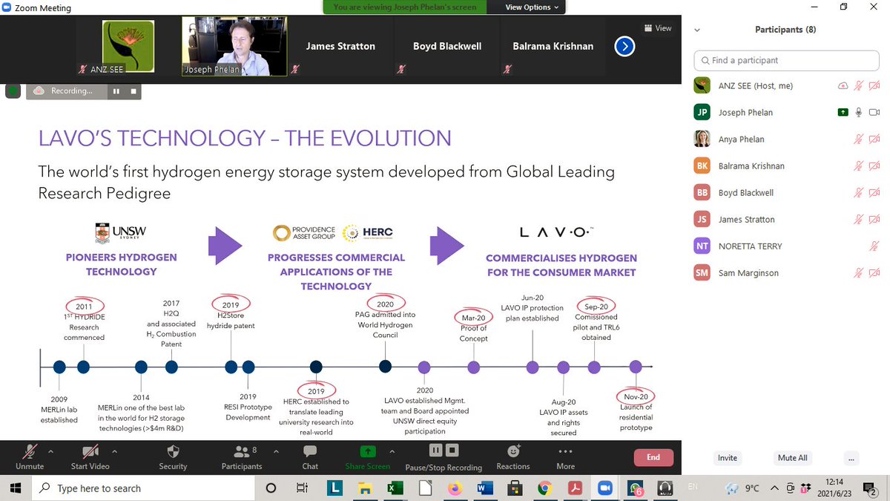890x501 pixels.
Task: Toggle Anya Phelan's microphone icon
Action: pos(859,139)
